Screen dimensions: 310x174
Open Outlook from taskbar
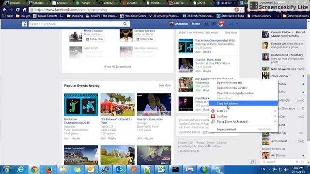tap(91, 170)
